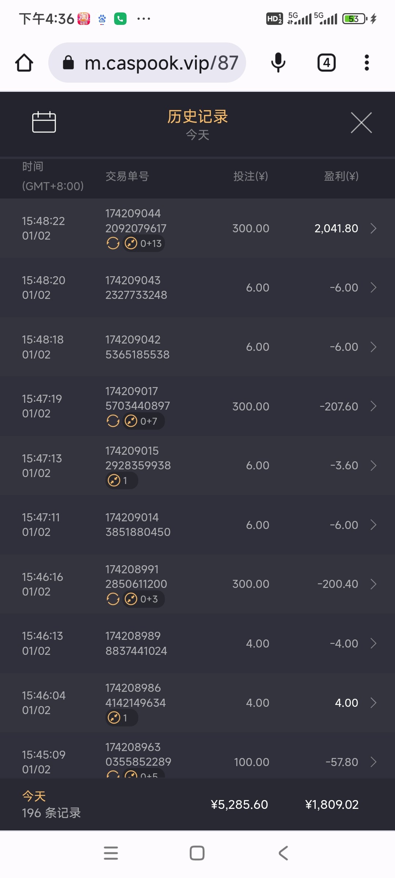Screen dimensions: 395x878
Task: Tap the 0+13 badge on the first record
Action: (144, 243)
